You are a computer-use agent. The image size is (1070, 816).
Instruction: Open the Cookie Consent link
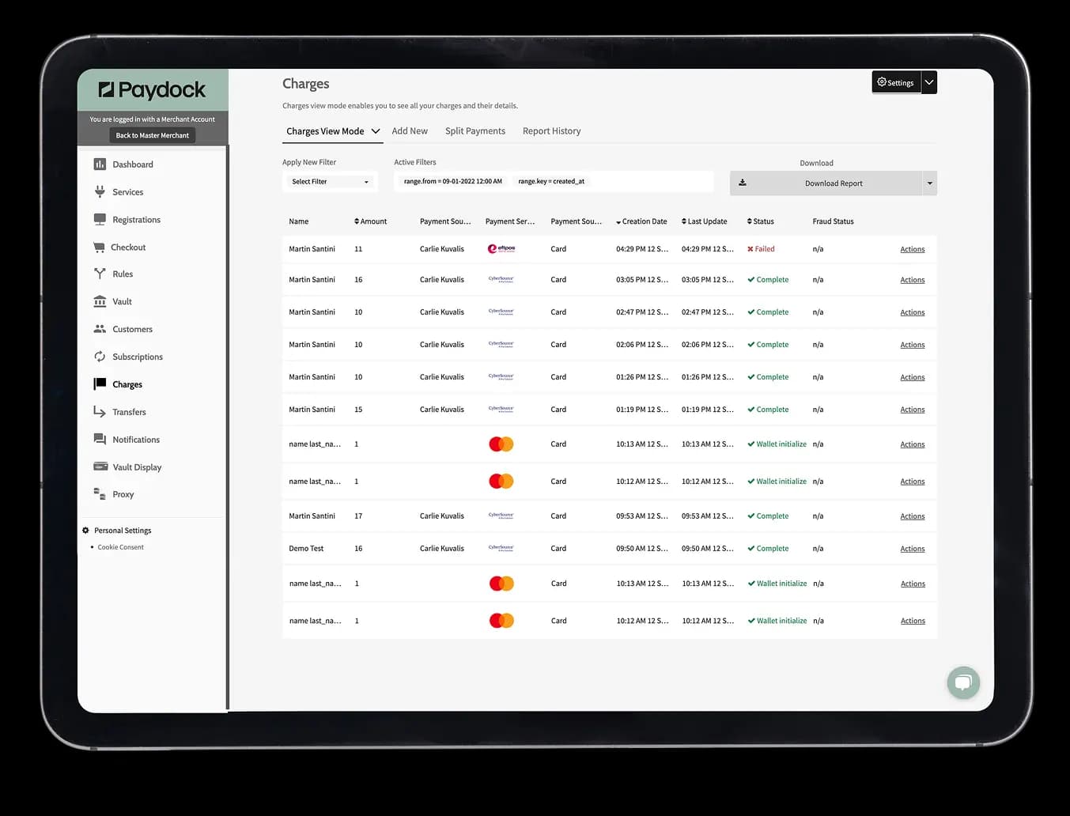tap(121, 547)
